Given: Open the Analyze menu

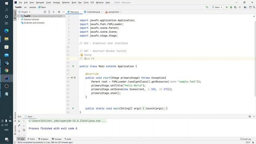Looking at the screenshot, I should coord(56,2).
